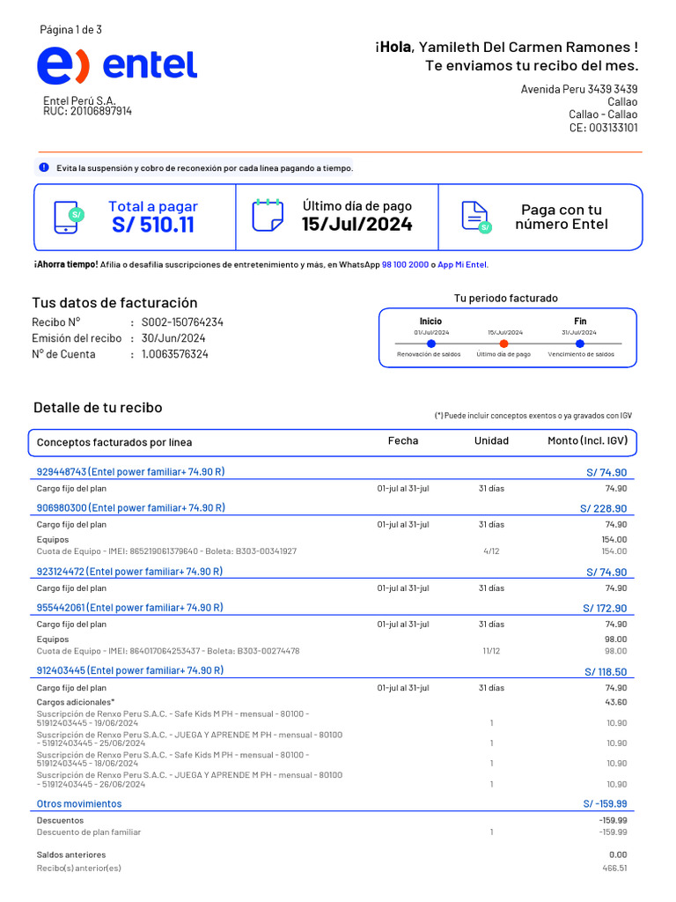
Task: Click the total amount S/ 510.11
Action: point(153,225)
